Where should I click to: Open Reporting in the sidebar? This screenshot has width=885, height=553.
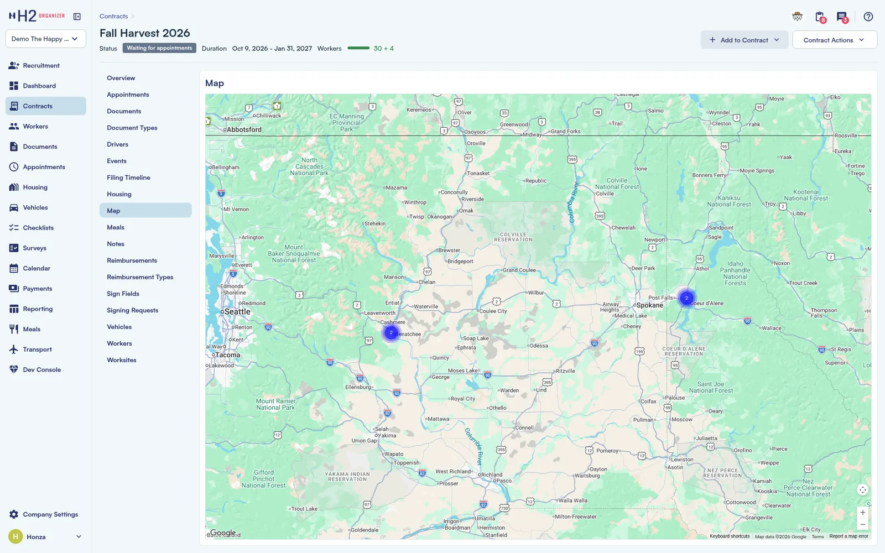click(x=46, y=309)
